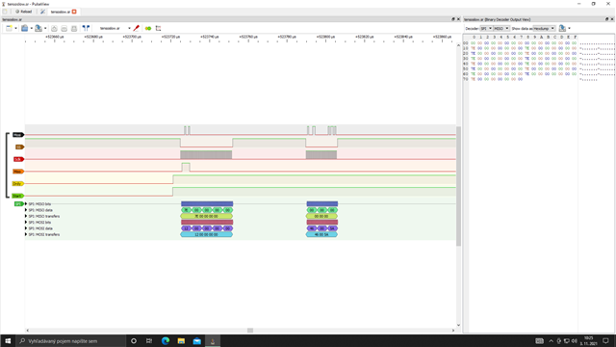616x347 pixels.
Task: Click the math signal icon
Action: click(x=158, y=28)
